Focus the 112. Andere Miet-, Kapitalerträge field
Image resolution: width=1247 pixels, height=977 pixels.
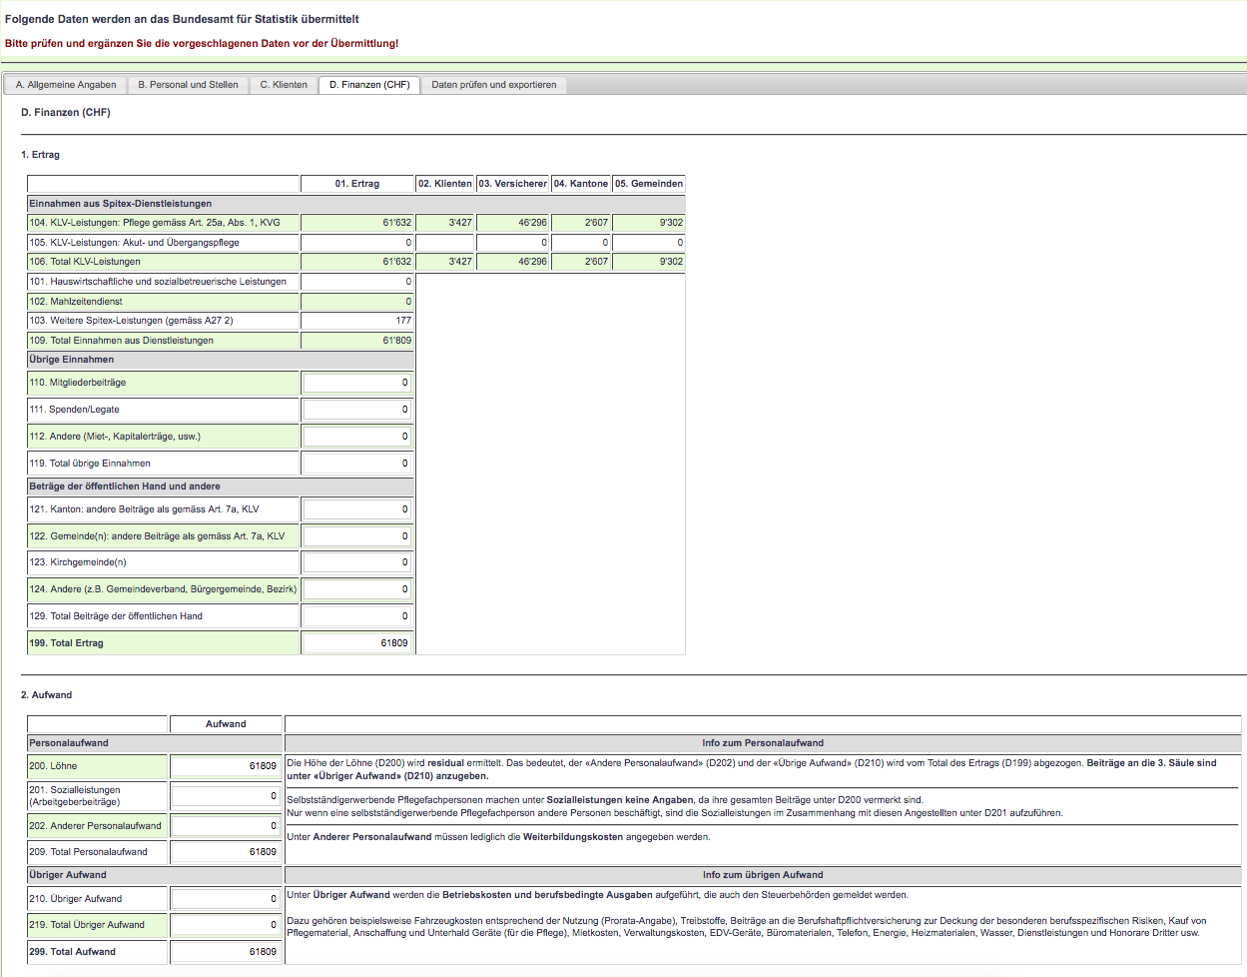357,437
